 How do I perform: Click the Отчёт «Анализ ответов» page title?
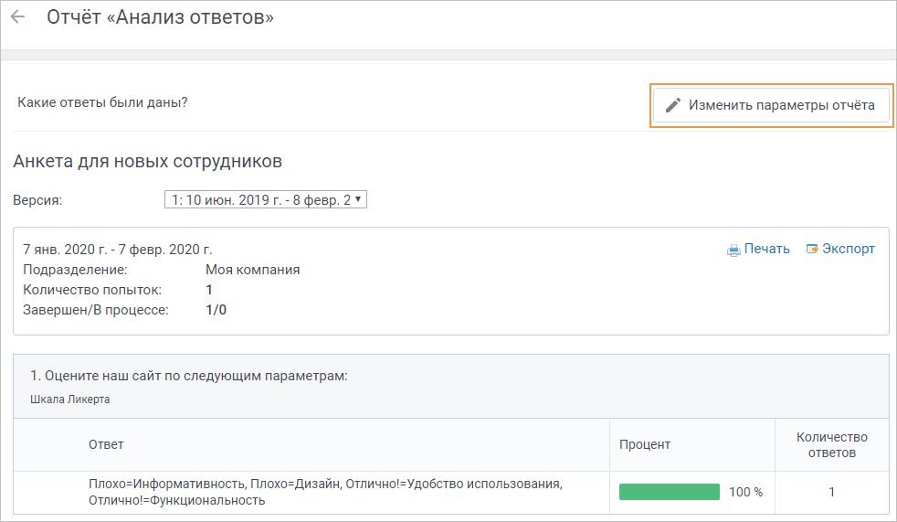160,17
